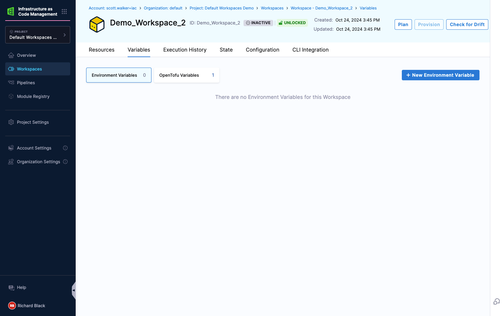Open Account: scott.walker+iac breadcrumb
The image size is (503, 316).
pos(113,8)
